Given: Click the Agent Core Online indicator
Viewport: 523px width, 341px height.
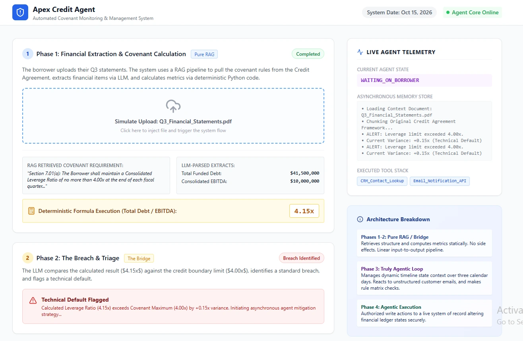Looking at the screenshot, I should [473, 12].
